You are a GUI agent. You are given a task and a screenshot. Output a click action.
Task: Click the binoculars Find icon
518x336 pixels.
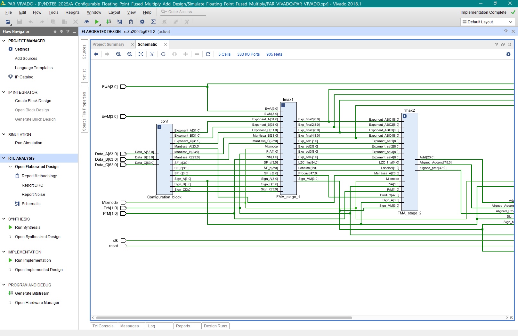[86, 22]
